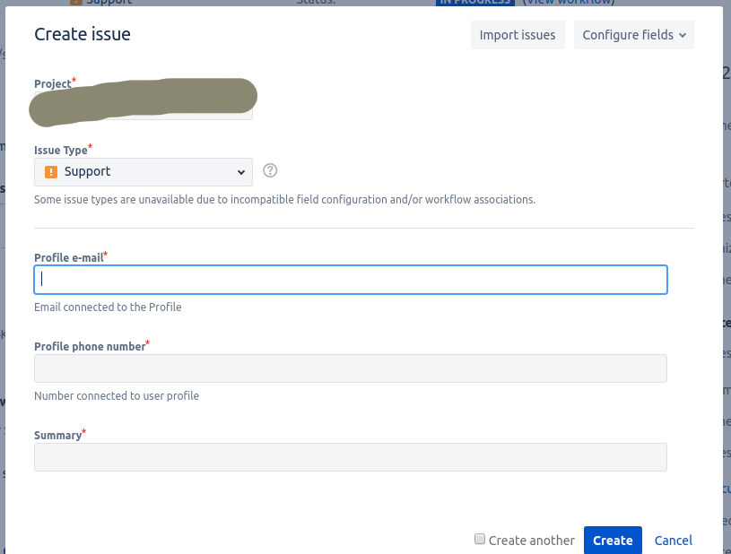Click the Configure fields chevron arrow
The height and width of the screenshot is (554, 731).
pyautogui.click(x=683, y=36)
